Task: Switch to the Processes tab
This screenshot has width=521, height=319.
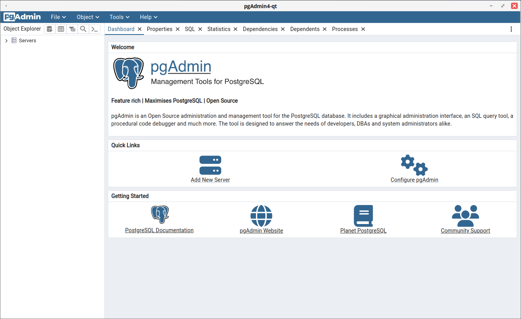Action: tap(345, 29)
